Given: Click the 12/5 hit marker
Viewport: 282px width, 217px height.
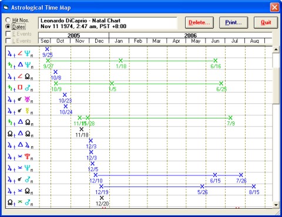Looking at the screenshot, I should (x=92, y=164).
